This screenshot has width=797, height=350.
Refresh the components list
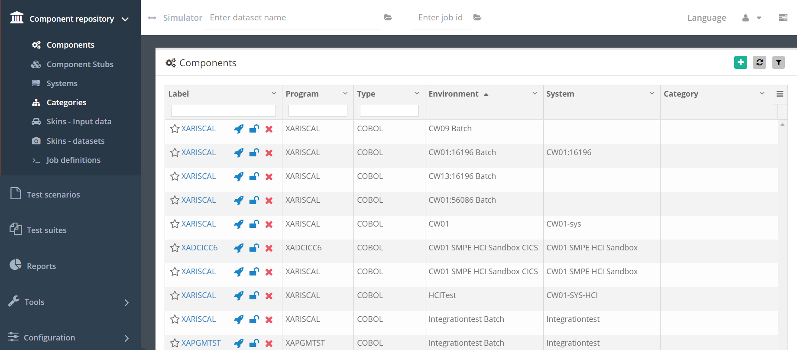[x=760, y=62]
